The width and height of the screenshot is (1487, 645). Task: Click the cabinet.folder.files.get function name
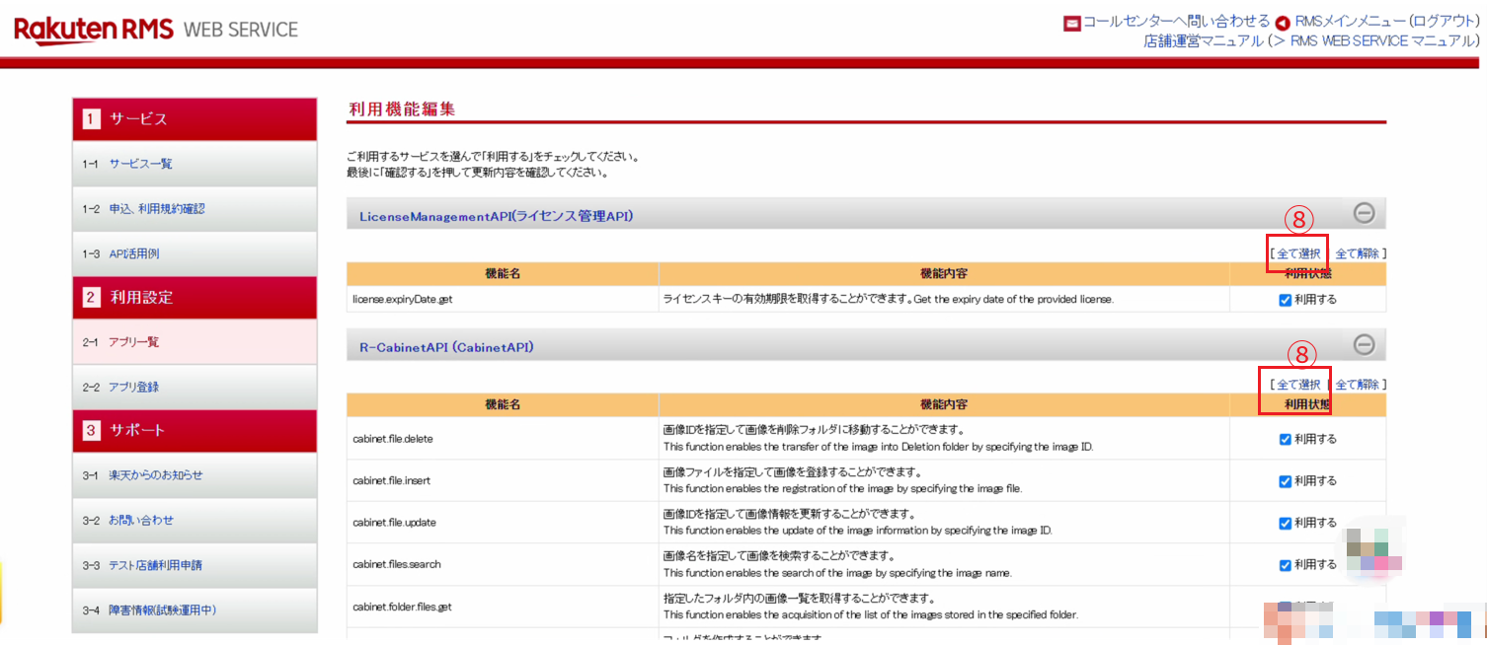(x=402, y=607)
